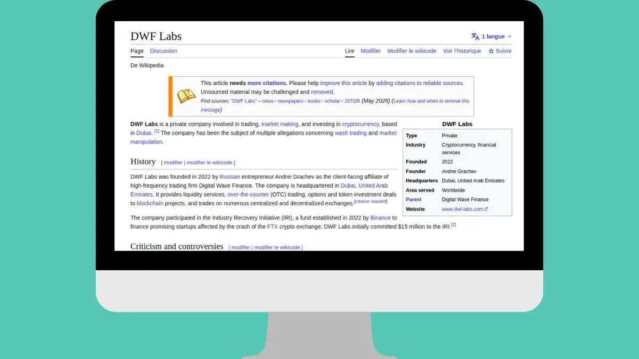This screenshot has height=359, width=639.
Task: Click 'modifier le wikicode' beside History heading
Action: pyautogui.click(x=209, y=163)
